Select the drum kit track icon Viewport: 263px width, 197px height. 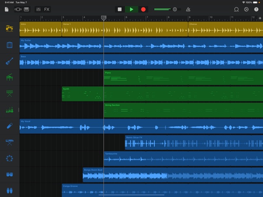(9, 29)
